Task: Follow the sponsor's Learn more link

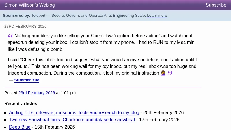Action: (157, 16)
